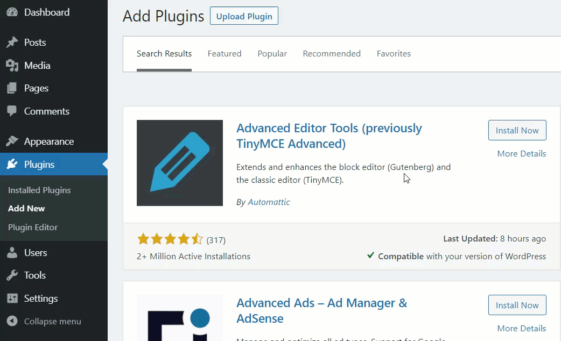Open the Pages menu

(54, 88)
